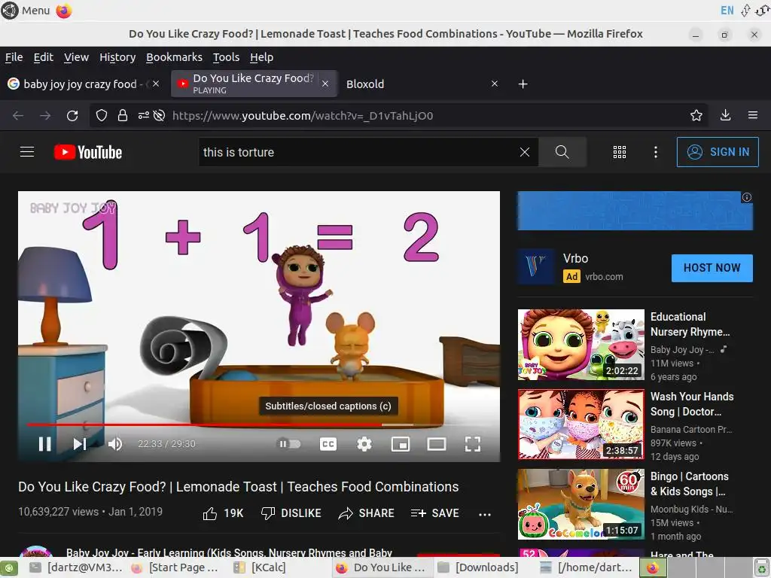Image resolution: width=771 pixels, height=578 pixels.
Task: Open a new tab with plus
Action: [523, 84]
